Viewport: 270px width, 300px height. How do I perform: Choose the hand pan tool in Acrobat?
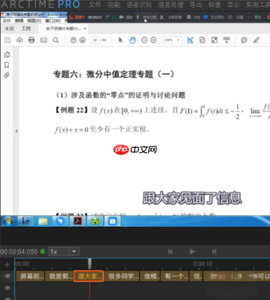(132, 40)
